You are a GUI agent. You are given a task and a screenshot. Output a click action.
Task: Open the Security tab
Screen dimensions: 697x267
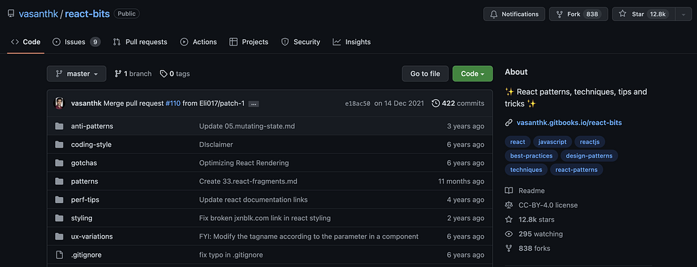click(x=300, y=41)
